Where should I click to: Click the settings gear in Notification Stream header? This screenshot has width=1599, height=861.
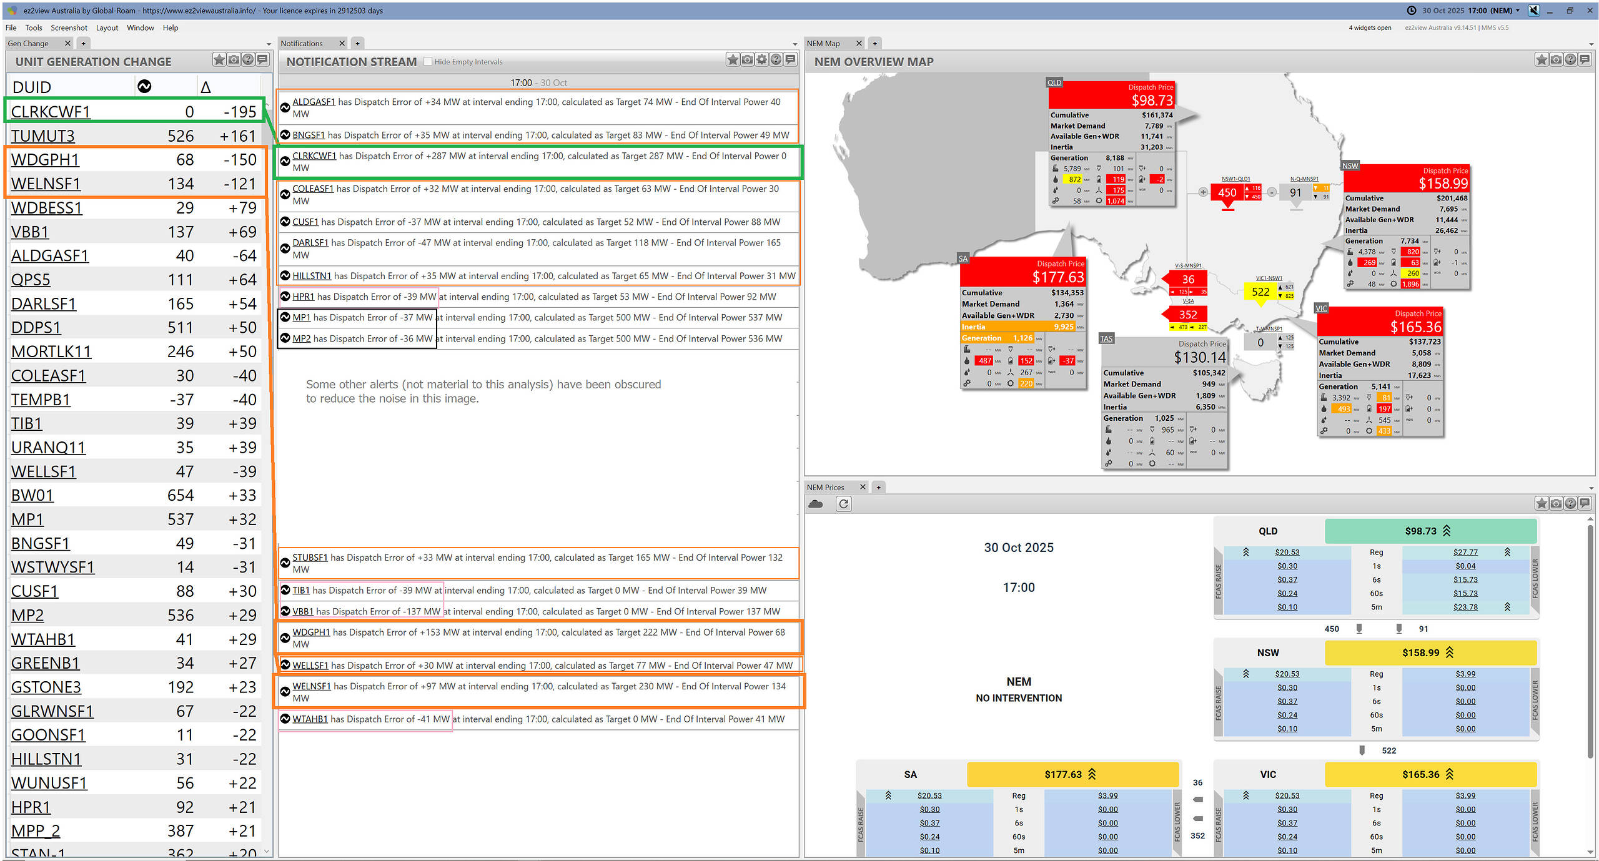(761, 59)
